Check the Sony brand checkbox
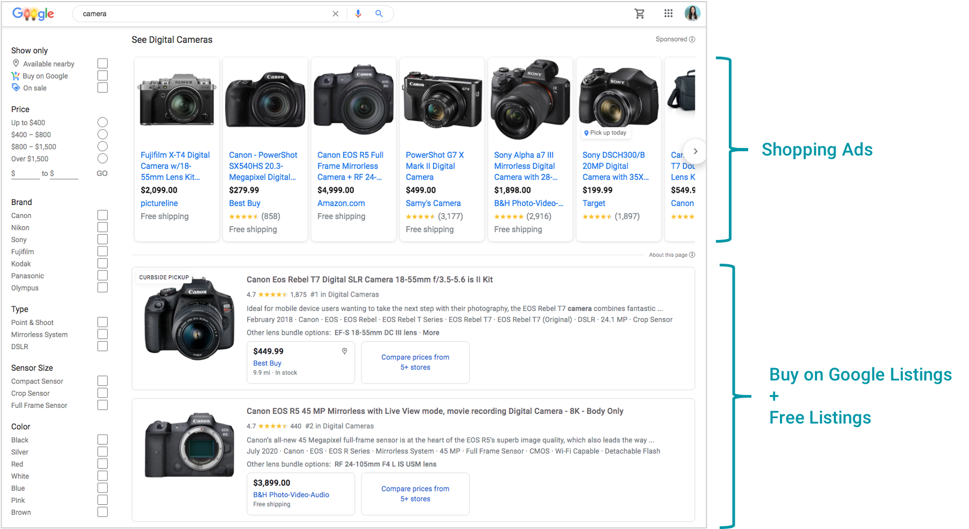The image size is (969, 529). tap(102, 239)
